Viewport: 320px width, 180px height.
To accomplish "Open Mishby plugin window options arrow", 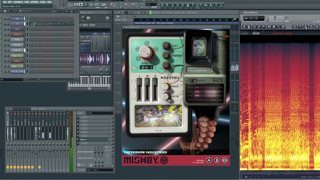I will click(x=124, y=27).
